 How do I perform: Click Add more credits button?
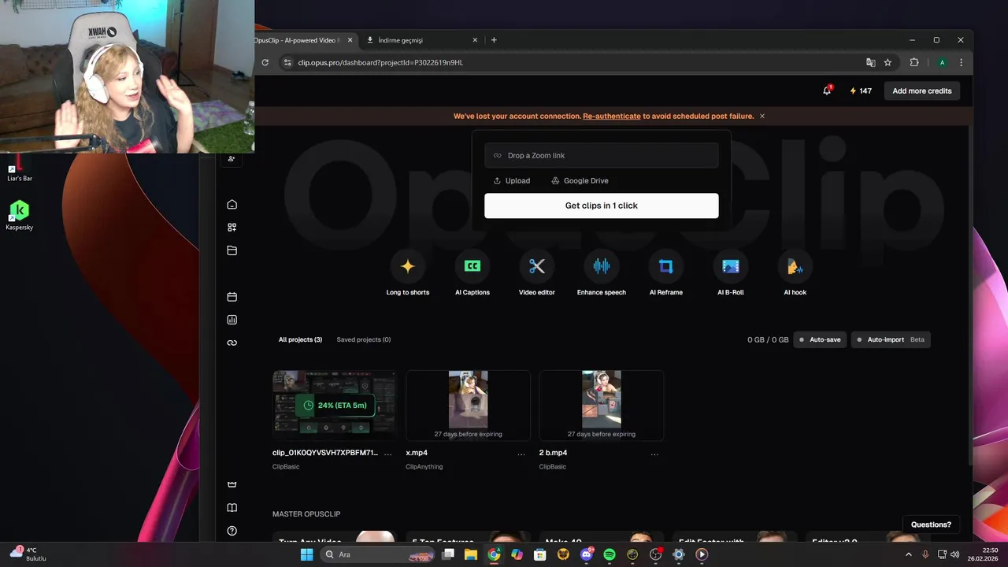click(x=922, y=91)
